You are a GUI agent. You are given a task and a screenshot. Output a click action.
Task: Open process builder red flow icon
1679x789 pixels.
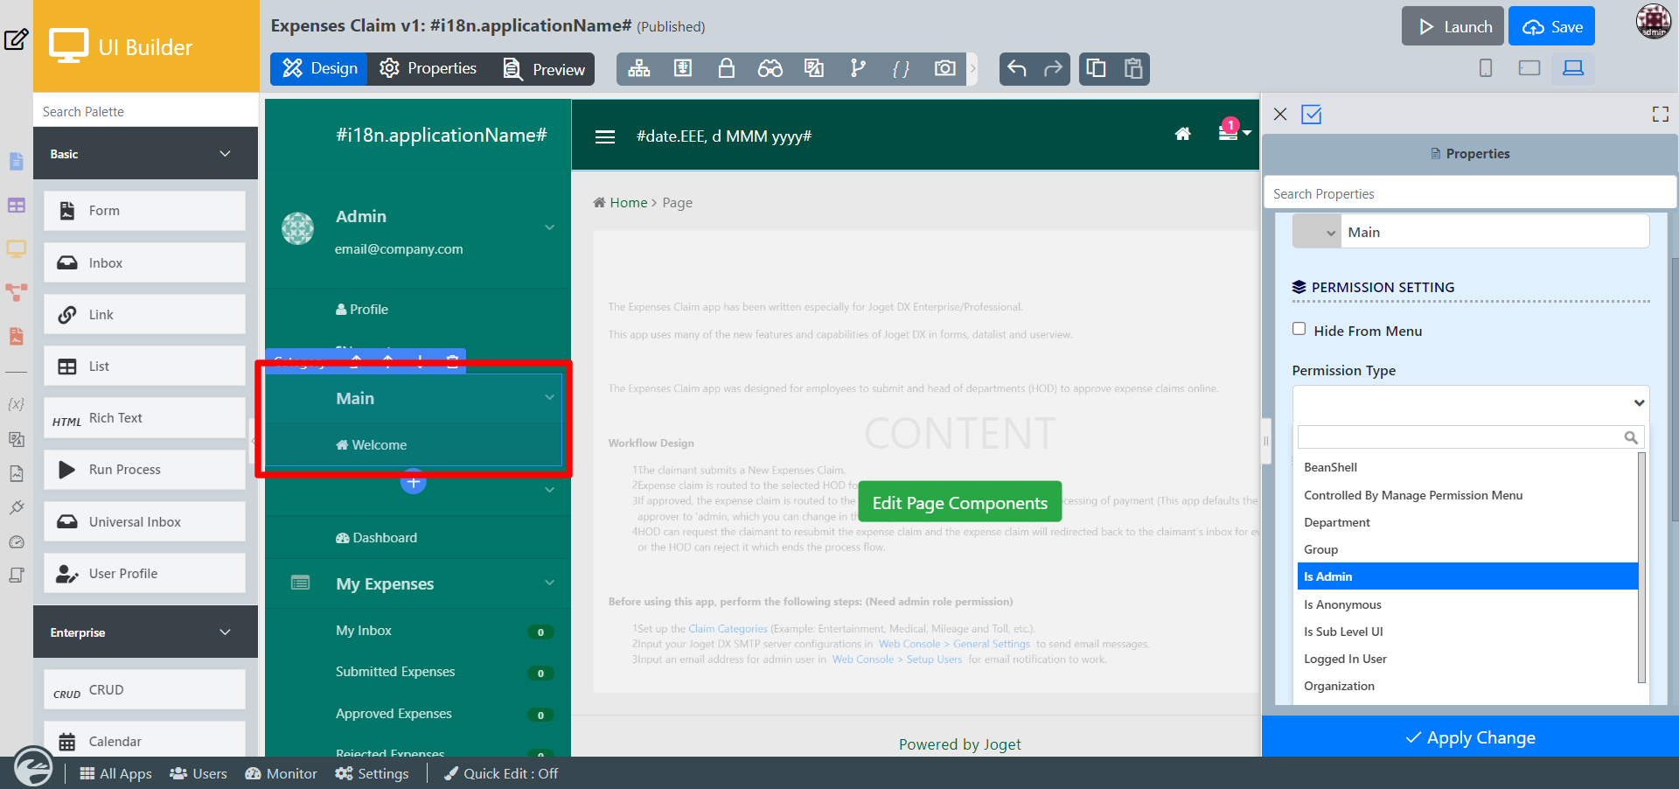pos(17,292)
